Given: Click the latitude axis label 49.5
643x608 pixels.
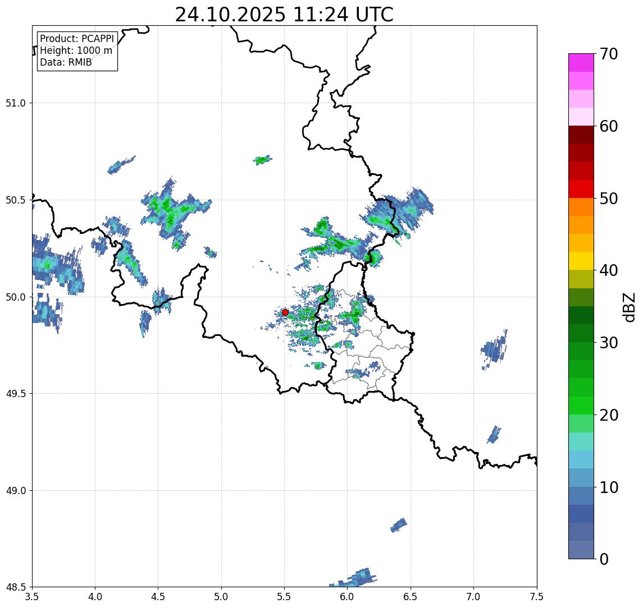Looking at the screenshot, I should pyautogui.click(x=16, y=394).
